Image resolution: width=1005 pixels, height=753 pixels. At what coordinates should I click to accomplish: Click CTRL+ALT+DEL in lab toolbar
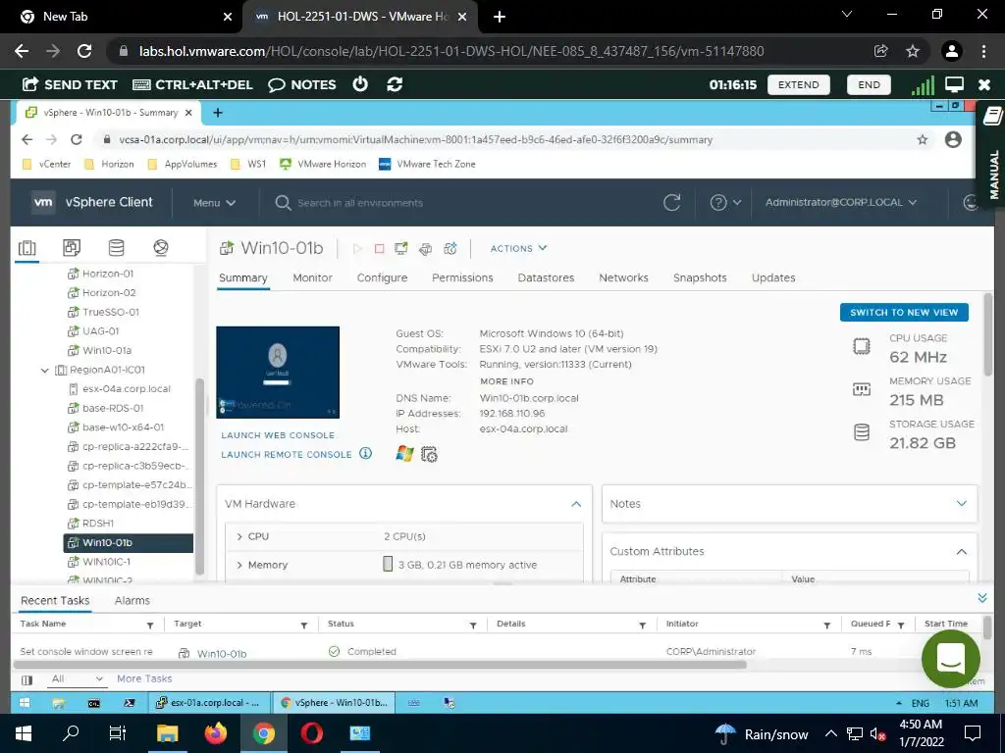193,84
